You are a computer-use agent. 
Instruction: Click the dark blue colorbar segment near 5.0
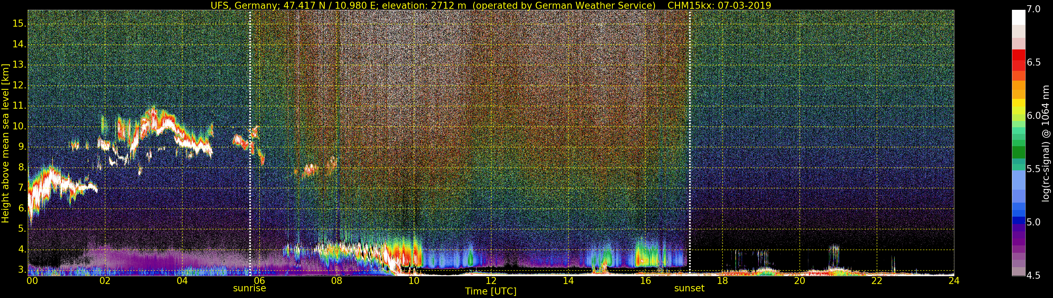point(1019,221)
